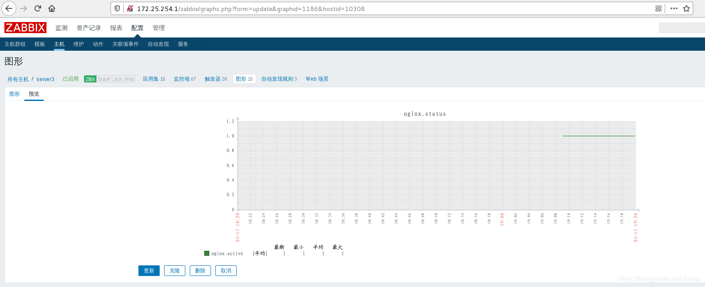The width and height of the screenshot is (705, 287).
Task: Open 关联项事件 submenu
Action: (126, 44)
